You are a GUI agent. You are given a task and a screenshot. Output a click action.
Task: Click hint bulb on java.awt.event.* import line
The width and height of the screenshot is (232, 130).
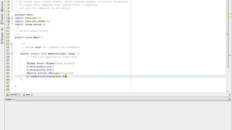8,21
